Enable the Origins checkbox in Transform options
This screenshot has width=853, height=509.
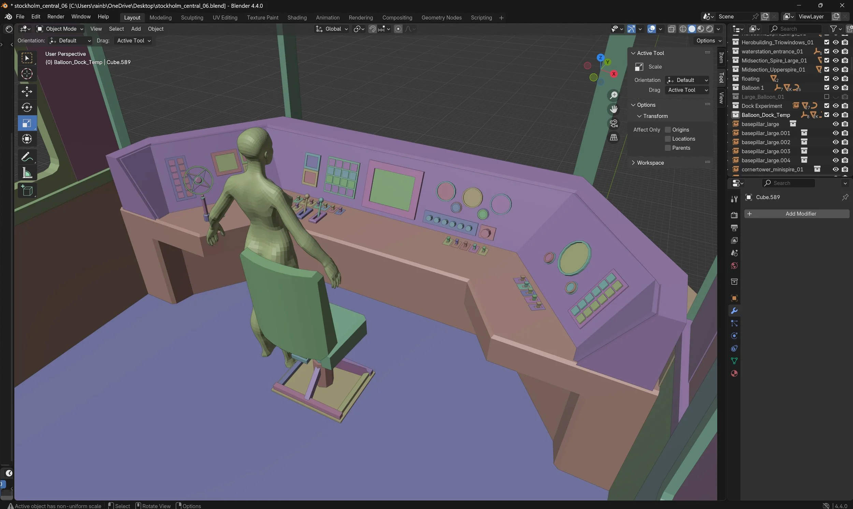click(668, 129)
